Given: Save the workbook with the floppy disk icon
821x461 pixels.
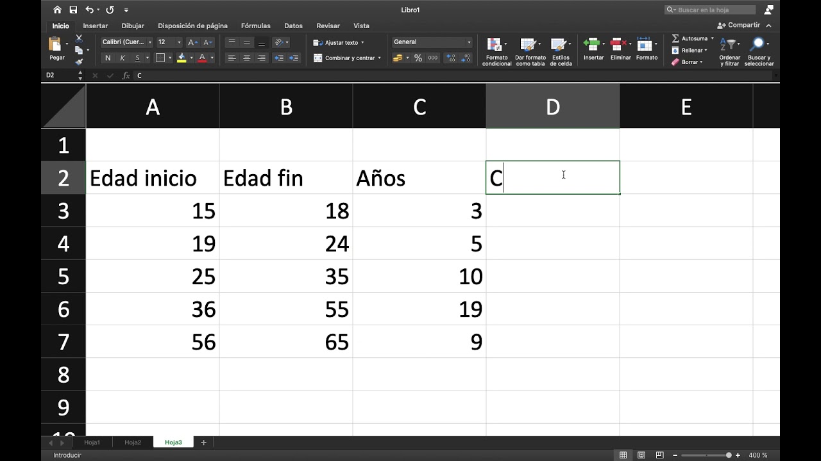Looking at the screenshot, I should pyautogui.click(x=73, y=10).
